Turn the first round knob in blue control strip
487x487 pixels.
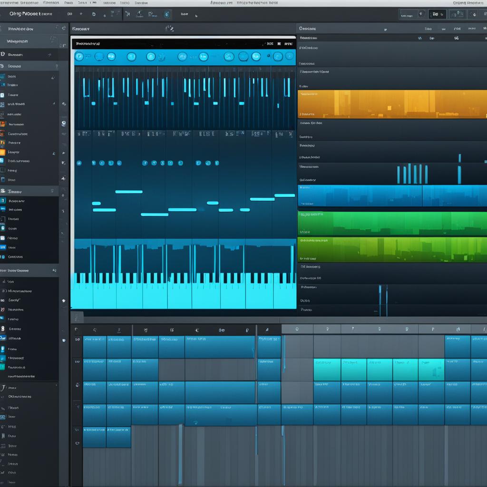(79, 57)
